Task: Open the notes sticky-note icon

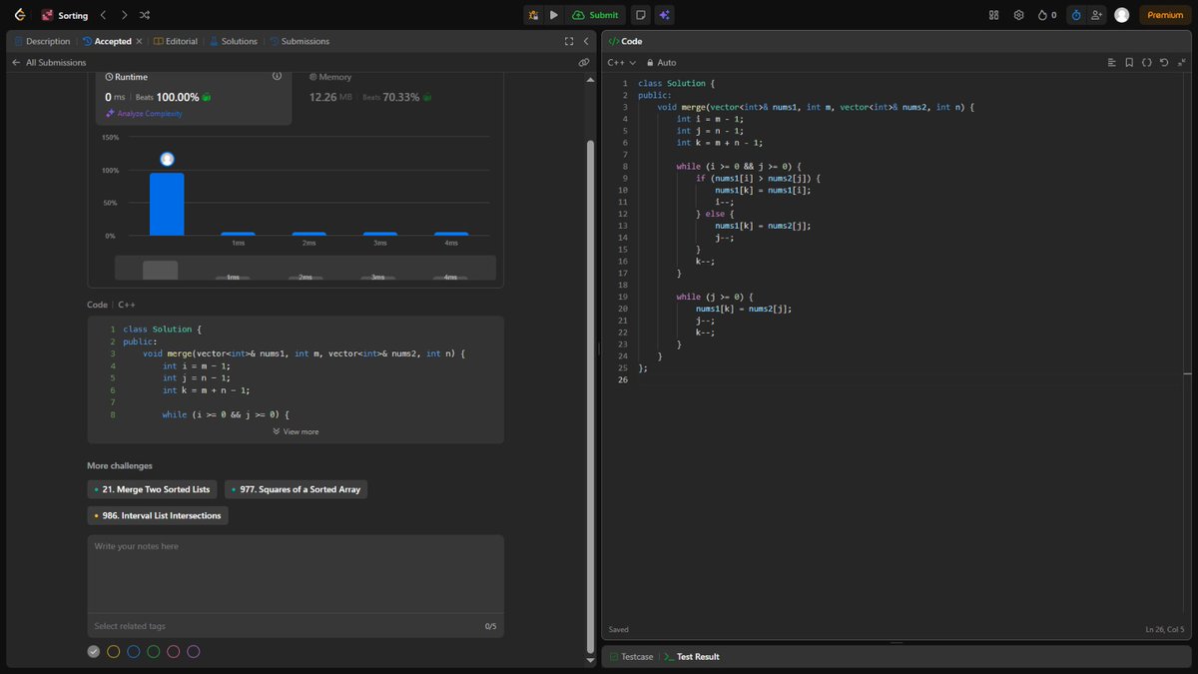Action: coord(641,15)
